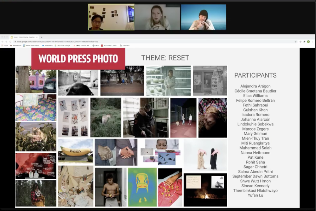Viewport: 316px width, 211px height.
Task: Select the highlighted speaker video tile
Action: click(x=112, y=17)
